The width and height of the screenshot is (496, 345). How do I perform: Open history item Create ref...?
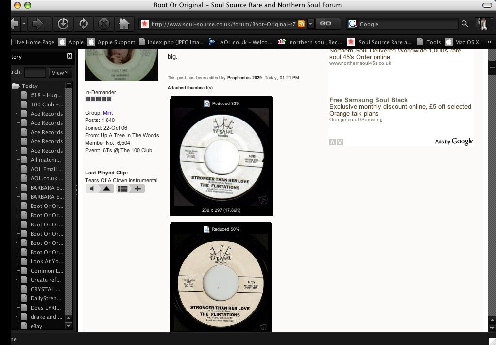pos(42,280)
